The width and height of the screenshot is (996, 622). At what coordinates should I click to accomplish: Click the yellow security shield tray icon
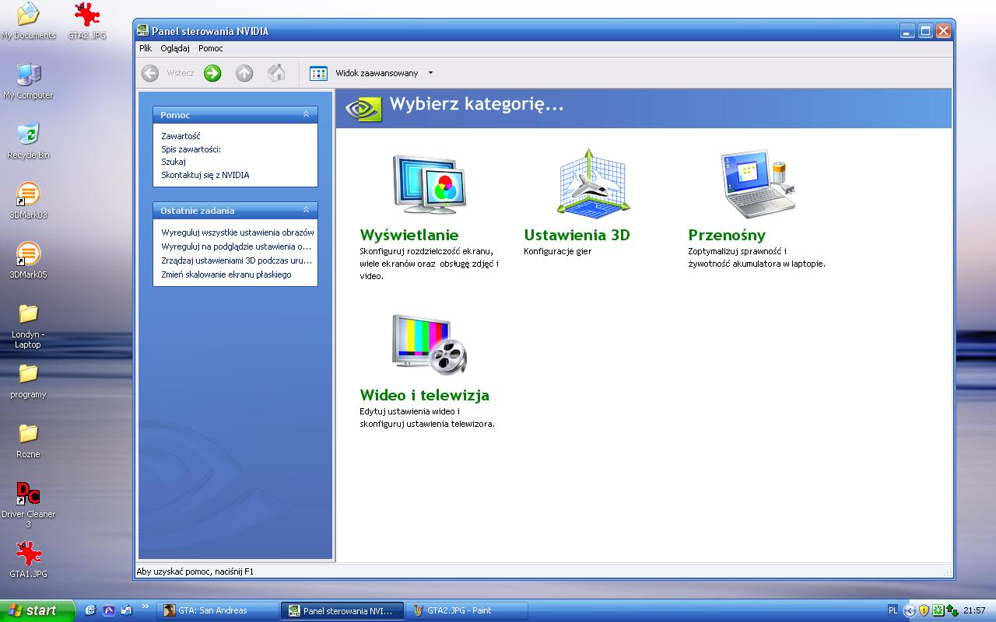924,611
